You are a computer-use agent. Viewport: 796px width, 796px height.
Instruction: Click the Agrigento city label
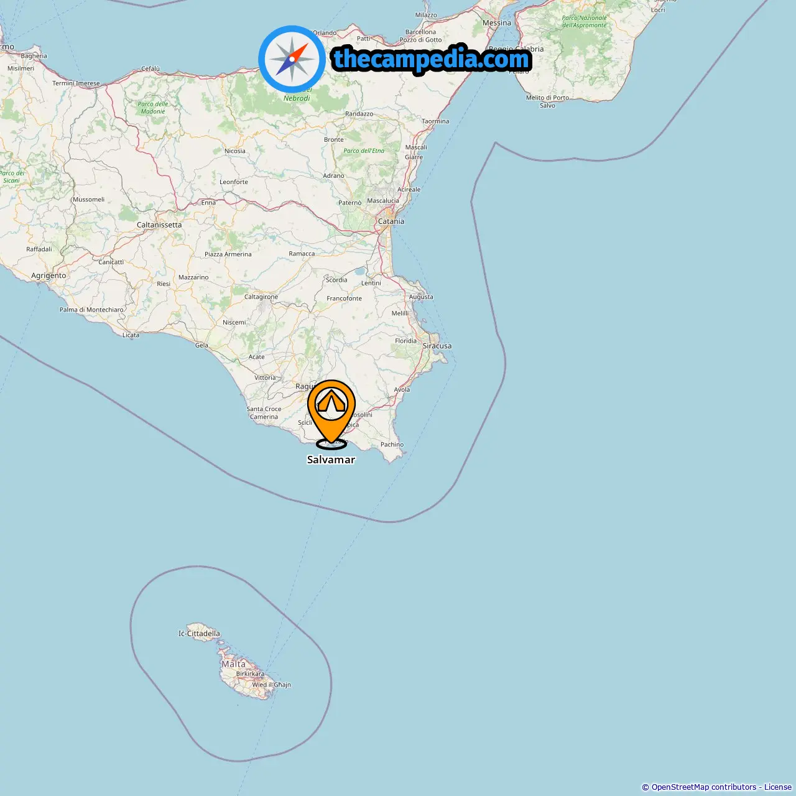49,275
